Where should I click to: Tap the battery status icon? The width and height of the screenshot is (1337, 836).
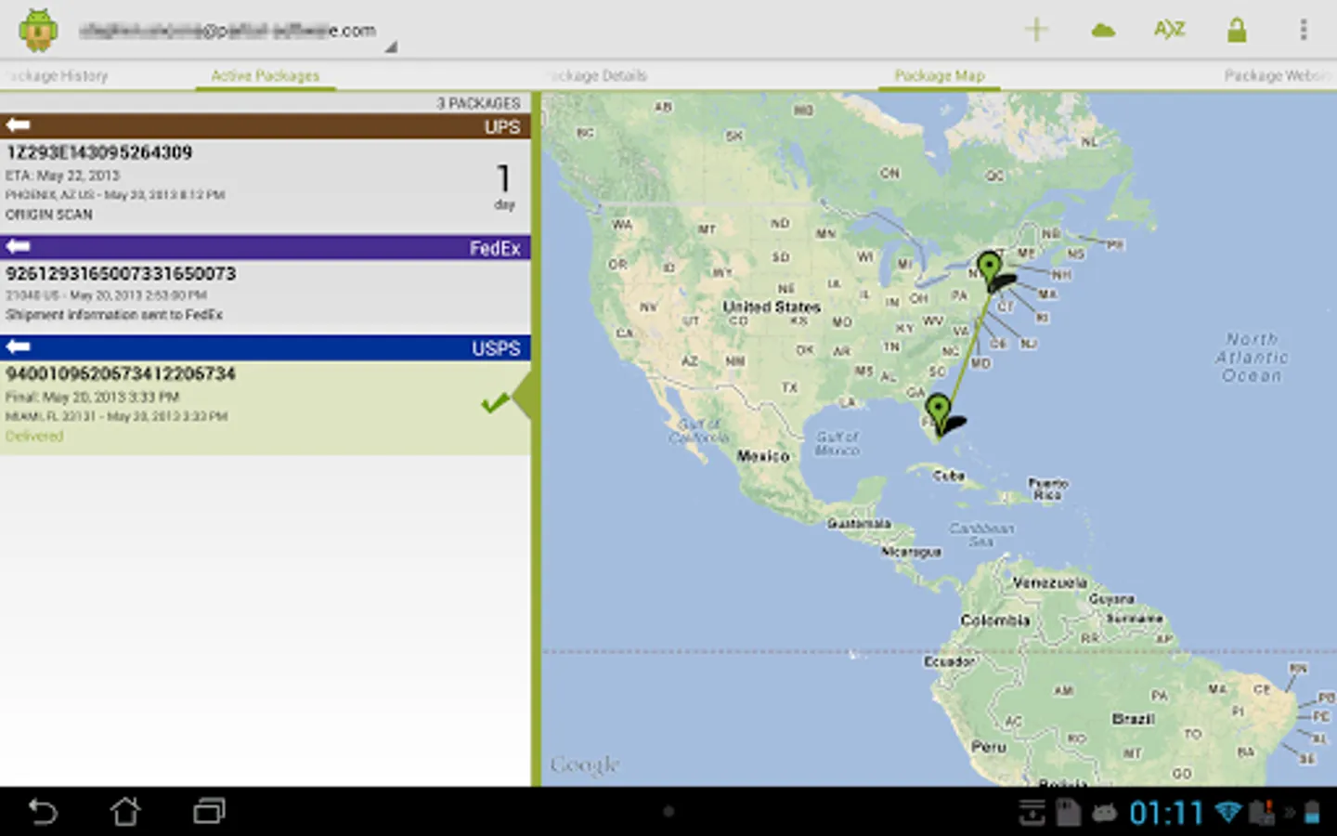point(1312,813)
